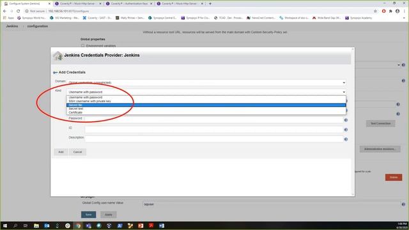
Task: Open Windows taskbar search
Action: (x=15, y=226)
